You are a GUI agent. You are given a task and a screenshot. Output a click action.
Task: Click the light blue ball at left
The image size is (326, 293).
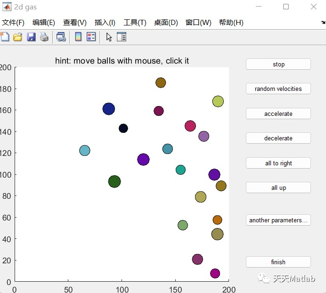85,151
